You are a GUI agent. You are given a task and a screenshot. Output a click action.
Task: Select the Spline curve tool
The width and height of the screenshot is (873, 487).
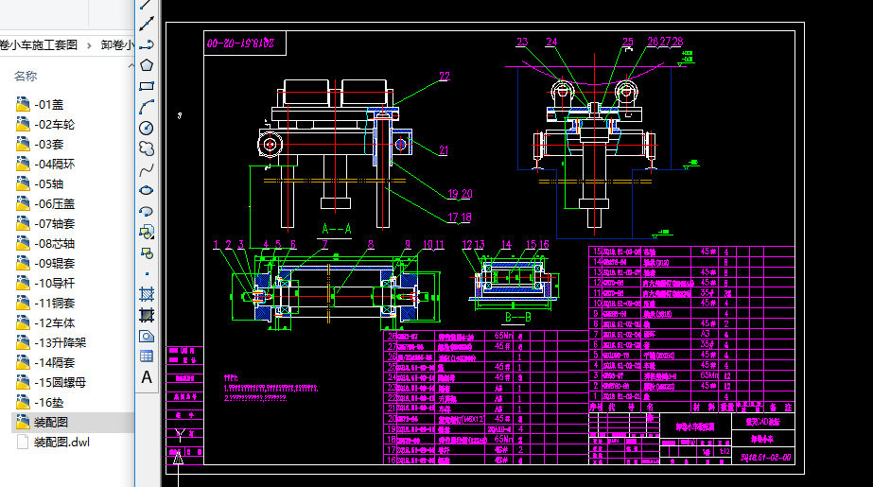tap(147, 169)
